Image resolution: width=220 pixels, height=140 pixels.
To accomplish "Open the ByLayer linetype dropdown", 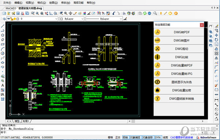I will 104,19.
